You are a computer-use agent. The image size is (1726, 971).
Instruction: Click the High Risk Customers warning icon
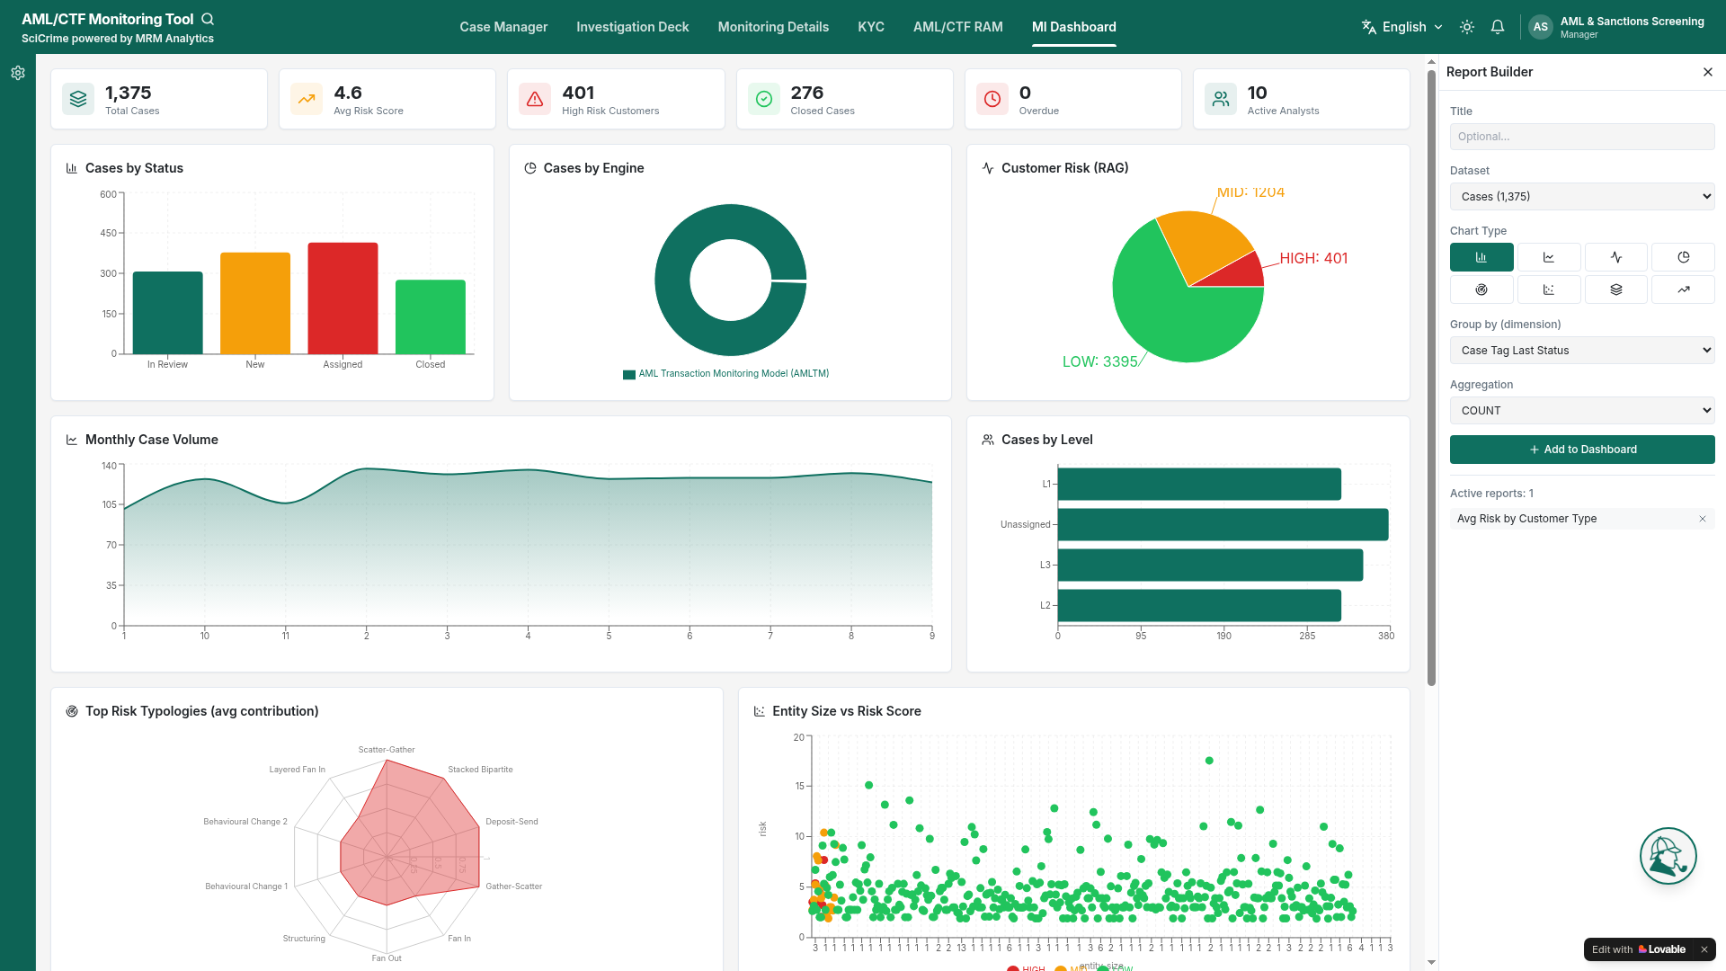pos(535,99)
